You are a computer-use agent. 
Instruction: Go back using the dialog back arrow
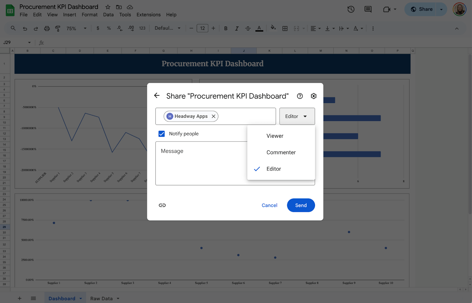coord(157,95)
